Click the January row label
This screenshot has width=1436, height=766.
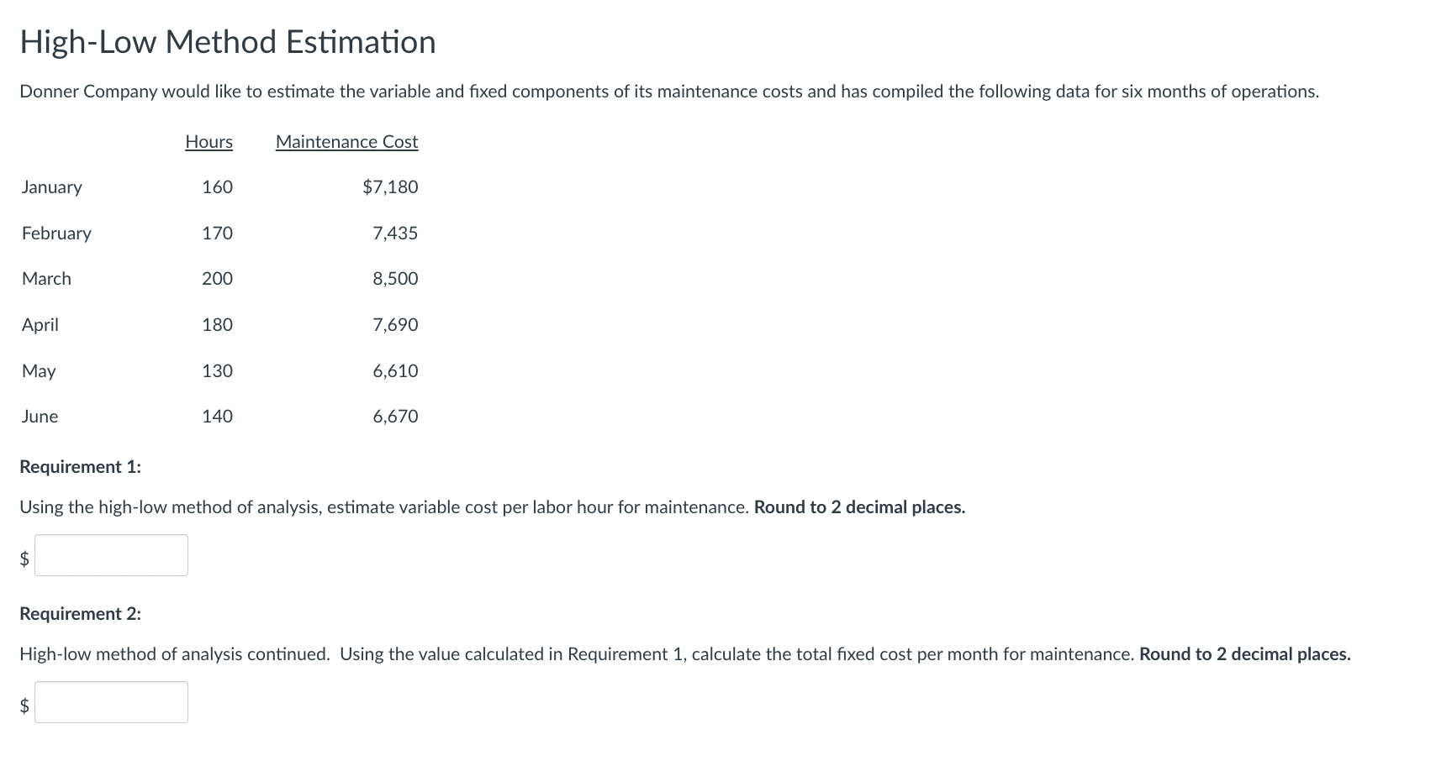(x=52, y=187)
